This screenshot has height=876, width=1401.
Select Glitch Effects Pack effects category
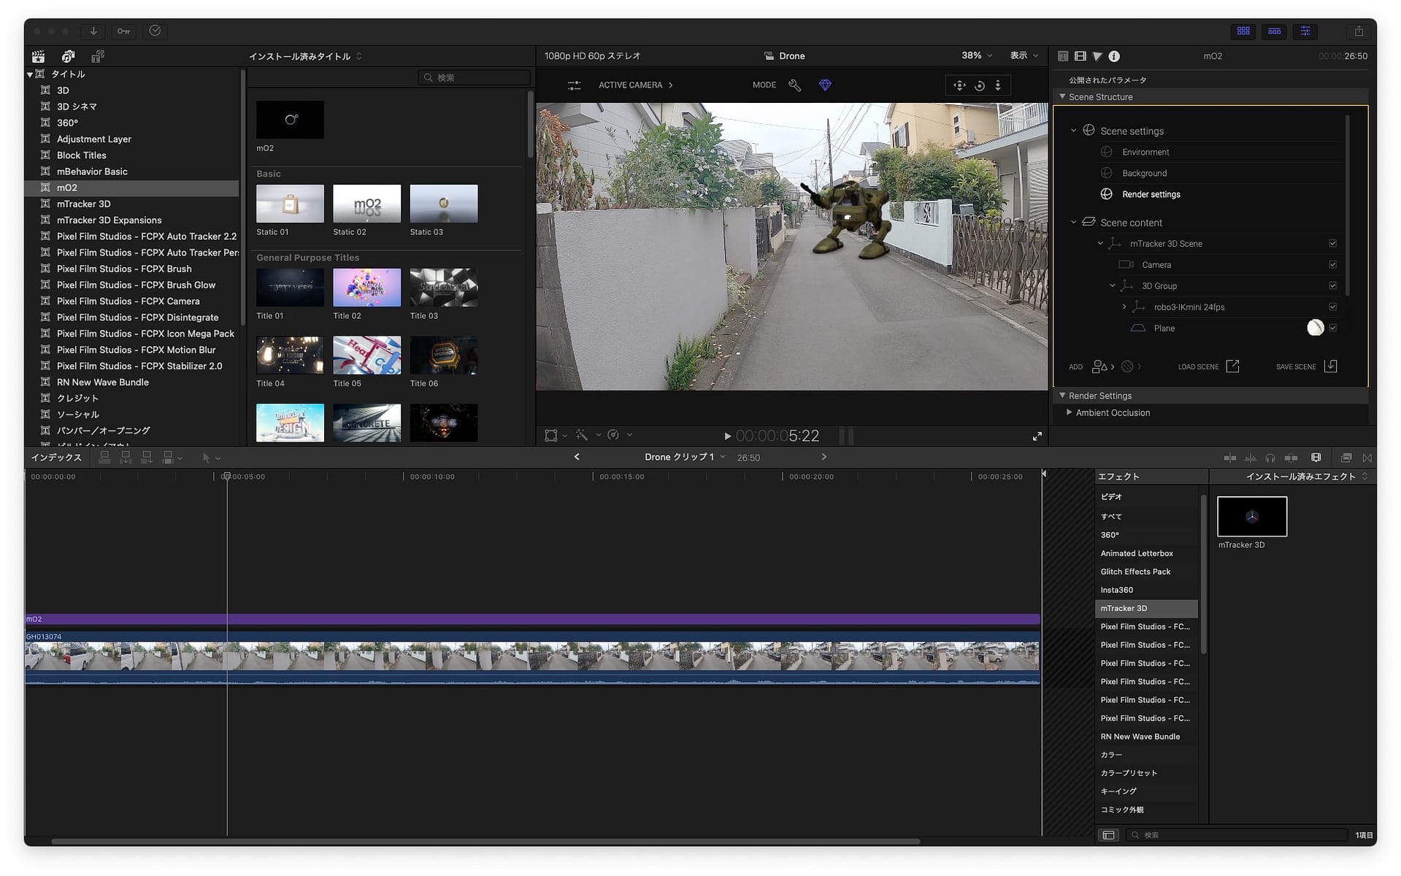pyautogui.click(x=1135, y=572)
